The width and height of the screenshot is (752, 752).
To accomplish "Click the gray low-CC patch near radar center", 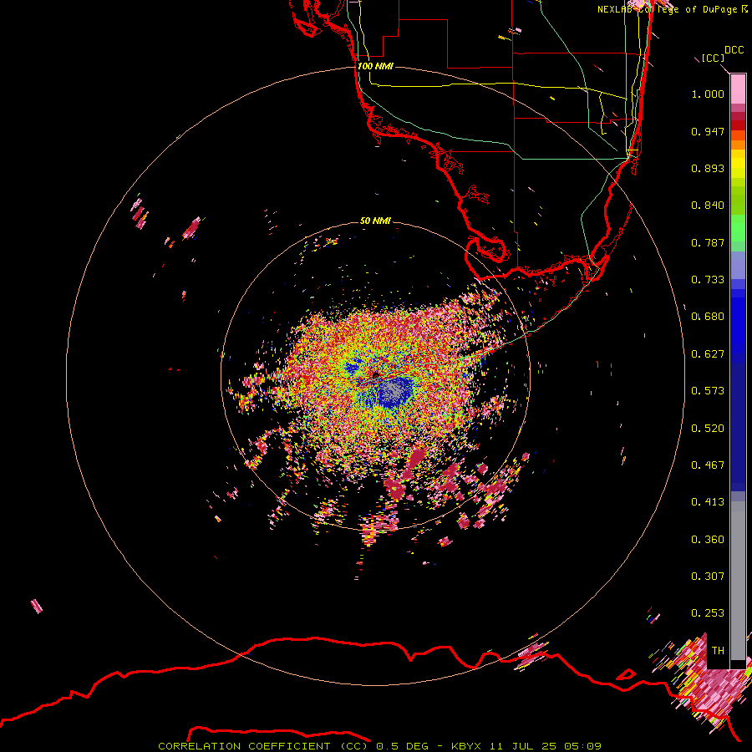I will pos(394,391).
